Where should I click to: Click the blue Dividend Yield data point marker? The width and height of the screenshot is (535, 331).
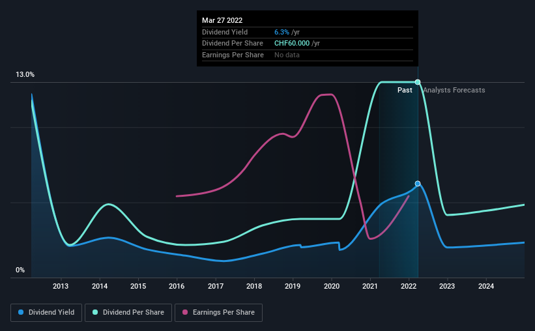click(418, 184)
